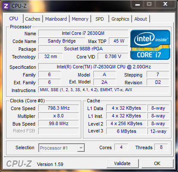Click the Model value A
178x172 pixels.
[x=104, y=74]
